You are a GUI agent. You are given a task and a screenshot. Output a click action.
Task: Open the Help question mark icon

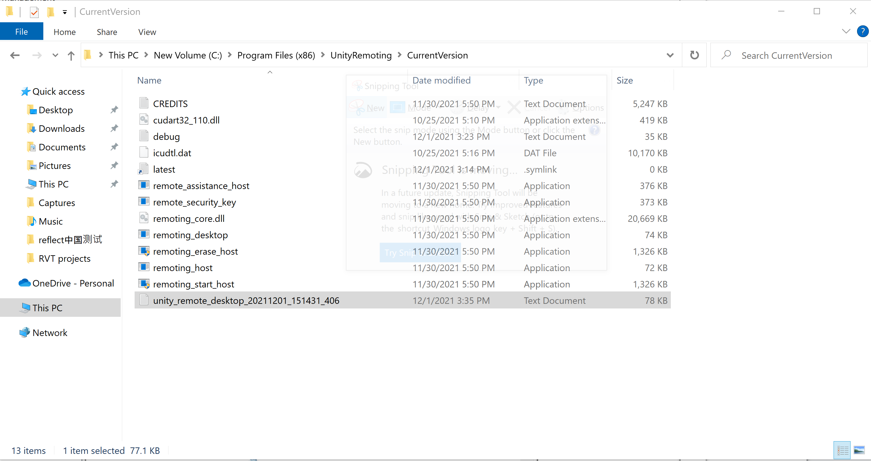pos(862,32)
